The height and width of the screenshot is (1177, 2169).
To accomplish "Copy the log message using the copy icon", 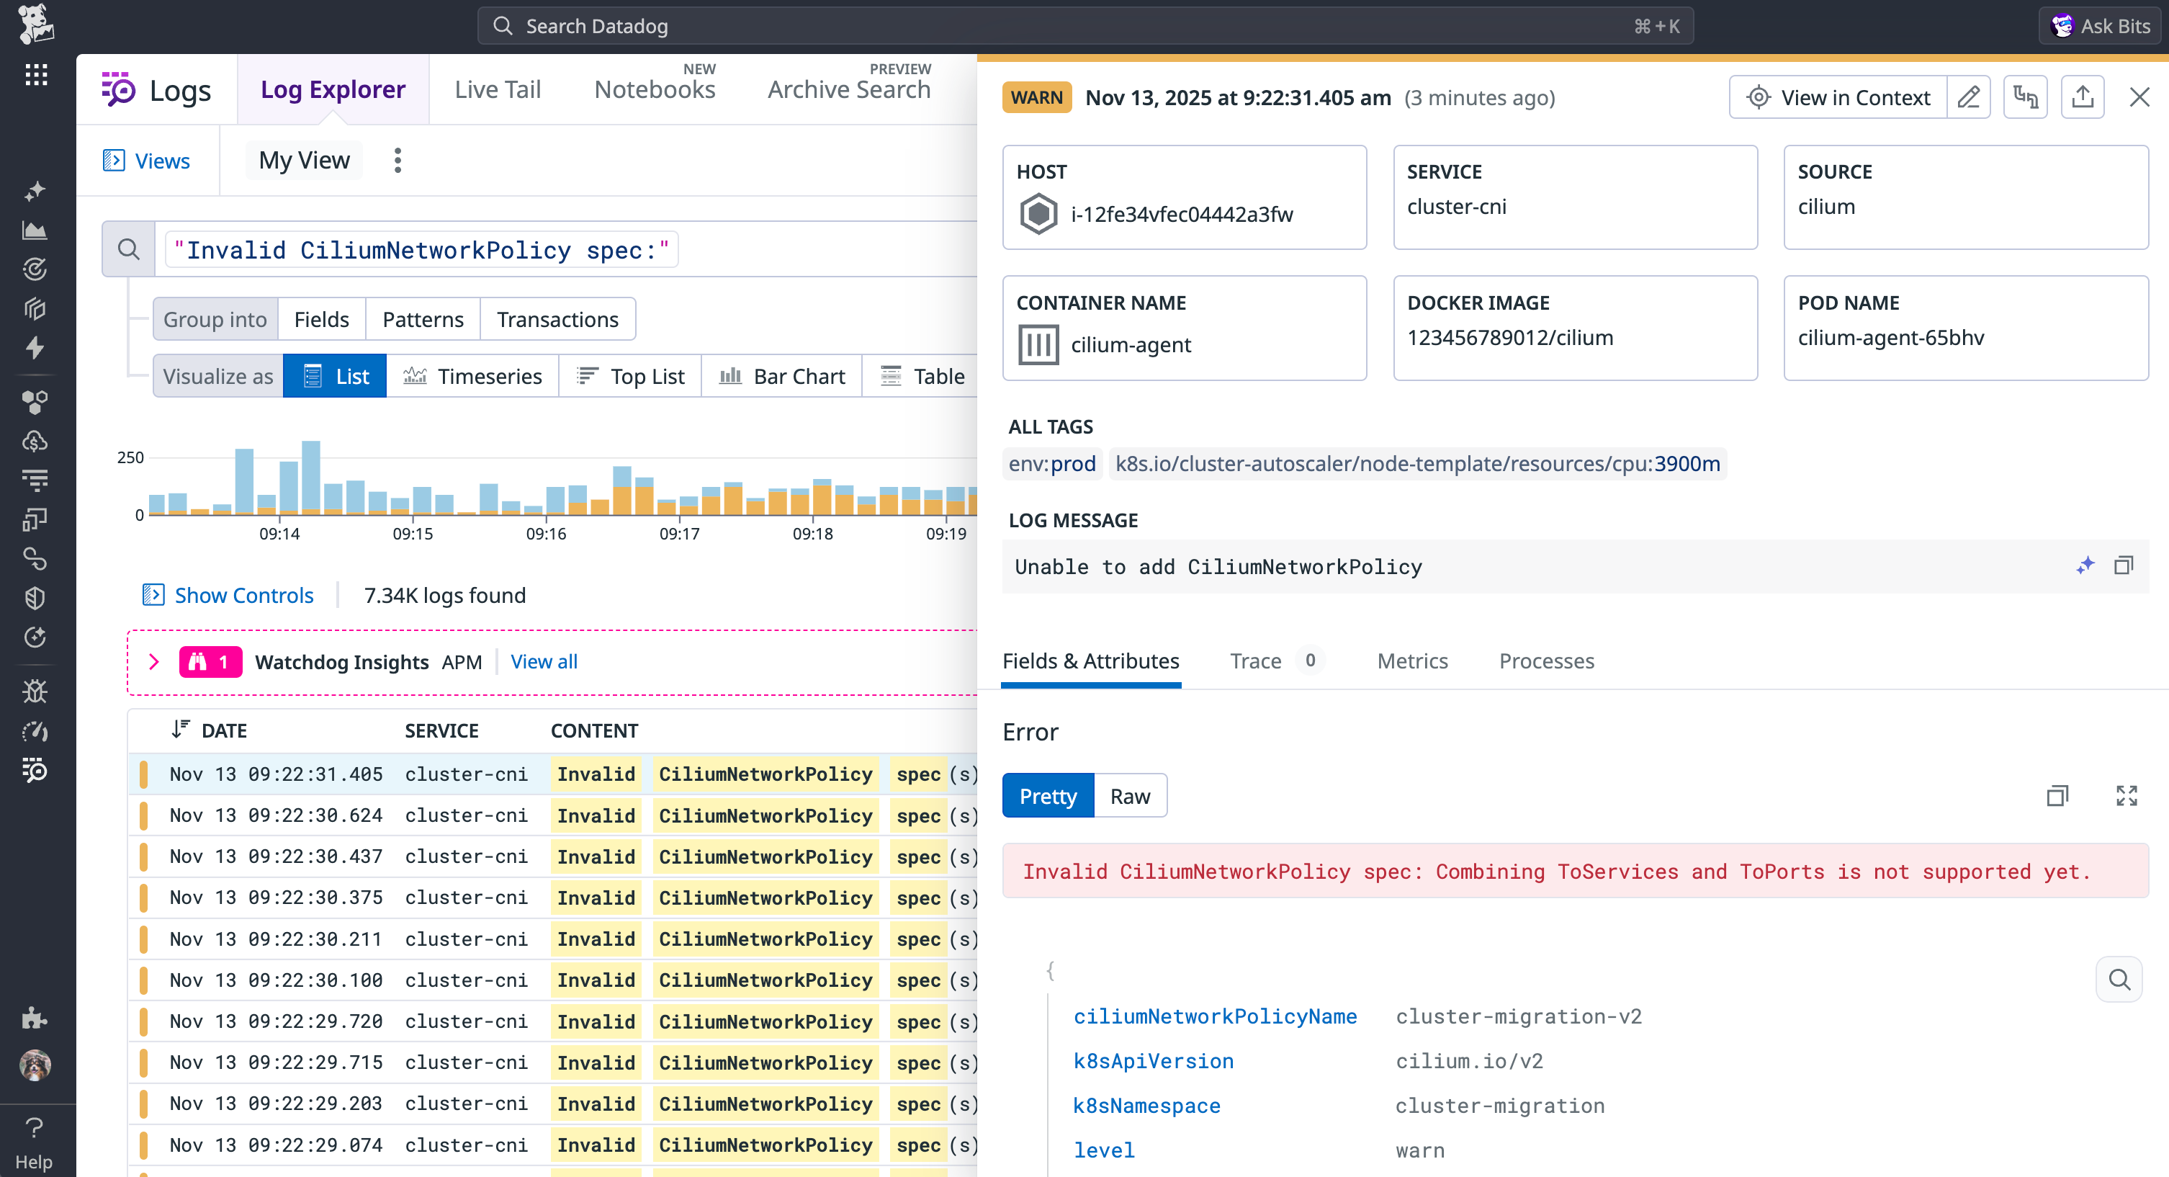I will [2125, 565].
